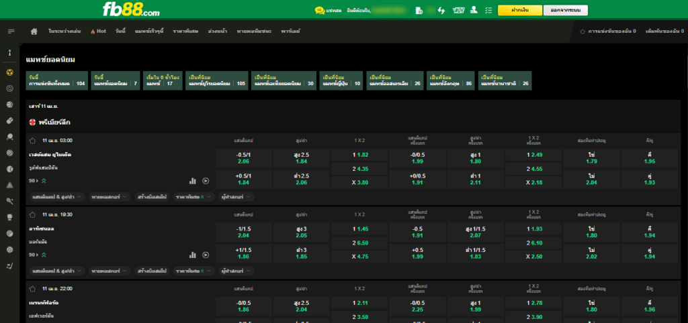Expand ทายผลสกอร์ dropdown under Arsenal match
The height and width of the screenshot is (323, 688).
pos(110,271)
